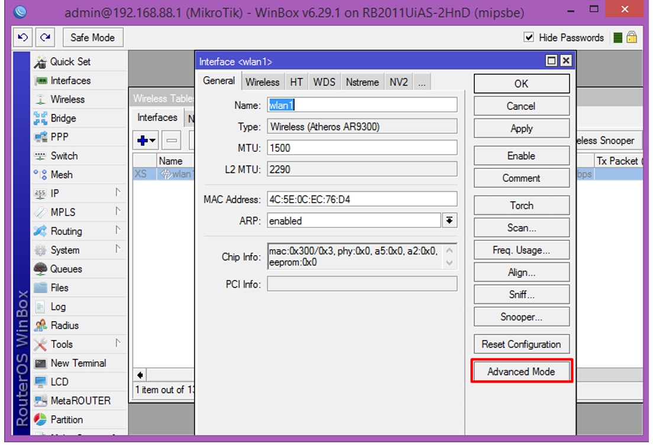Show more tabs with the ellipsis tab
Screen dimensions: 653x447
coord(422,82)
